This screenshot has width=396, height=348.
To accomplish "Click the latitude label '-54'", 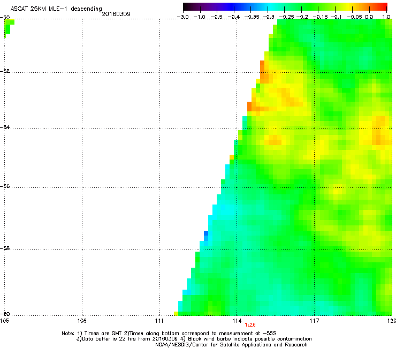I will pyautogui.click(x=5, y=127).
